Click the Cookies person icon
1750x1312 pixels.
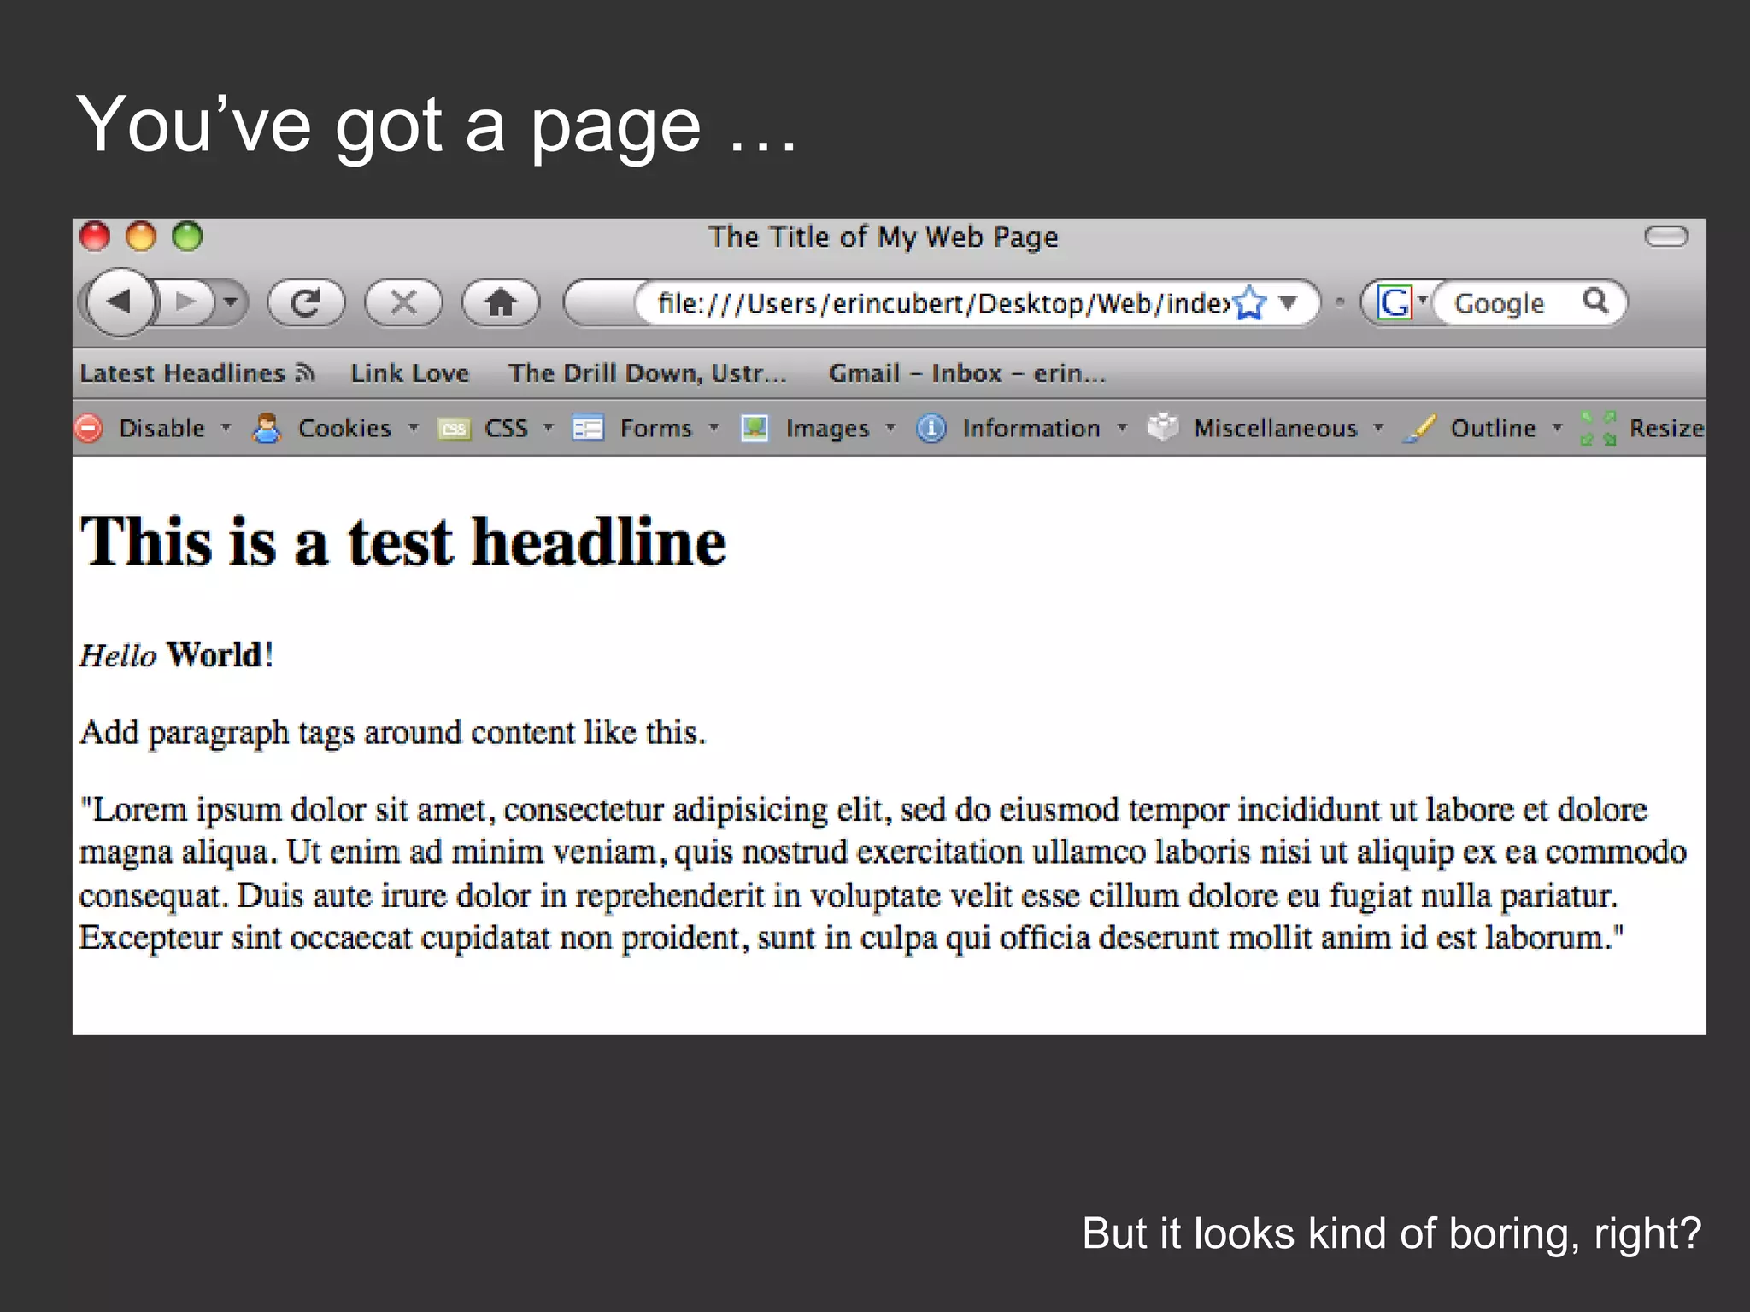[267, 428]
